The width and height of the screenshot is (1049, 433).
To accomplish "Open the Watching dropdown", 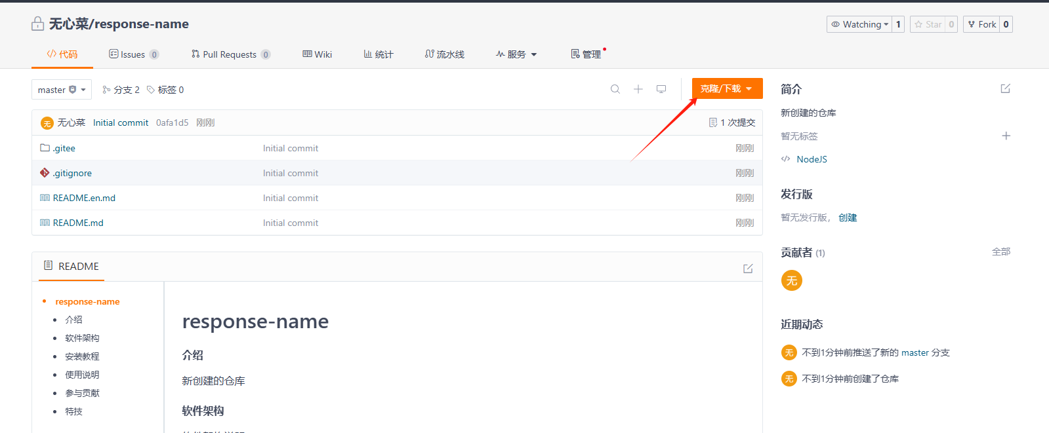I will coord(859,24).
